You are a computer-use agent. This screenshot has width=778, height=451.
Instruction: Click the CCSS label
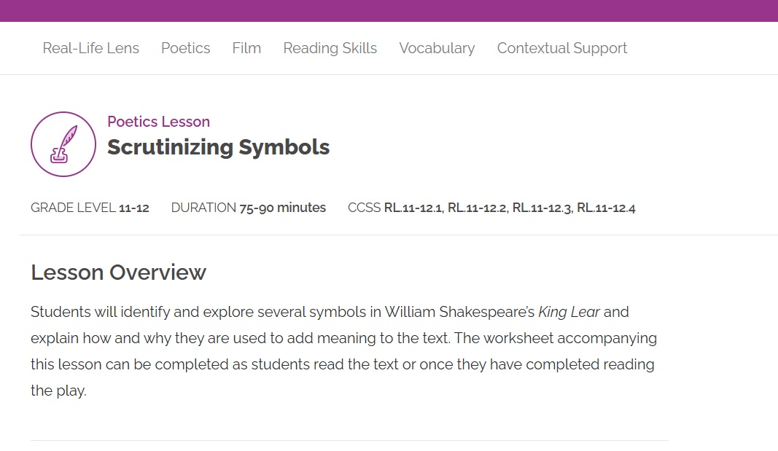click(364, 208)
